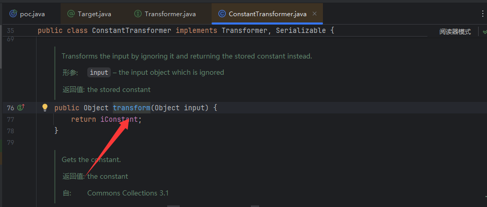The image size is (487, 207).
Task: Click 'the stored constant' return doc text
Action: tap(119, 89)
